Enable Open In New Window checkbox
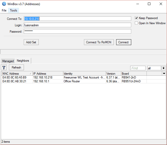Image resolution: width=167 pixels, height=145 pixels. click(136, 23)
